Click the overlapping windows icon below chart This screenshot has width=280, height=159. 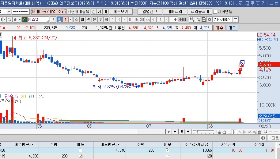pyautogui.click(x=224, y=132)
